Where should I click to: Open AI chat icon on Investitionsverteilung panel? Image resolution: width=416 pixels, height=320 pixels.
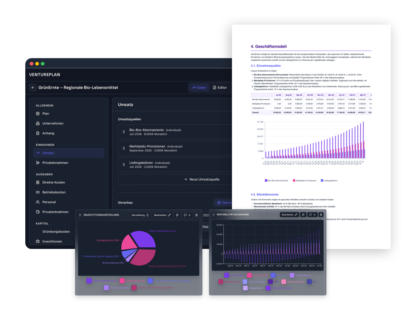coord(177,215)
